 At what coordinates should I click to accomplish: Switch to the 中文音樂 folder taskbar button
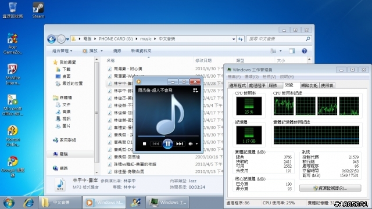tap(60, 203)
